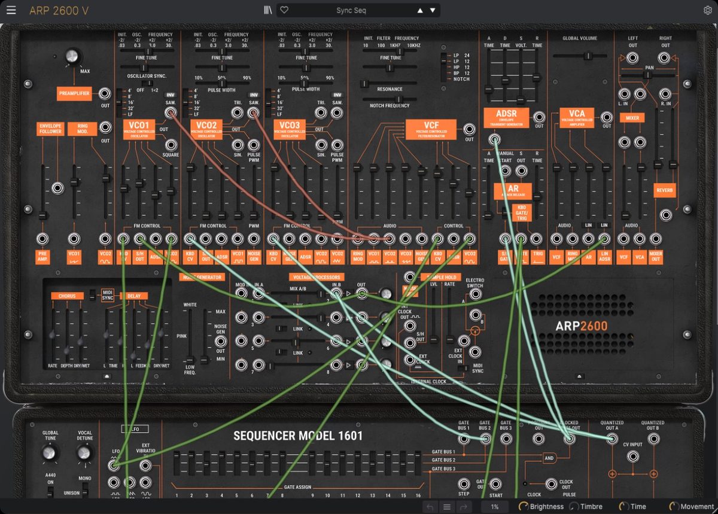718x514 pixels.
Task: Click the Chorus effect button
Action: tap(67, 296)
